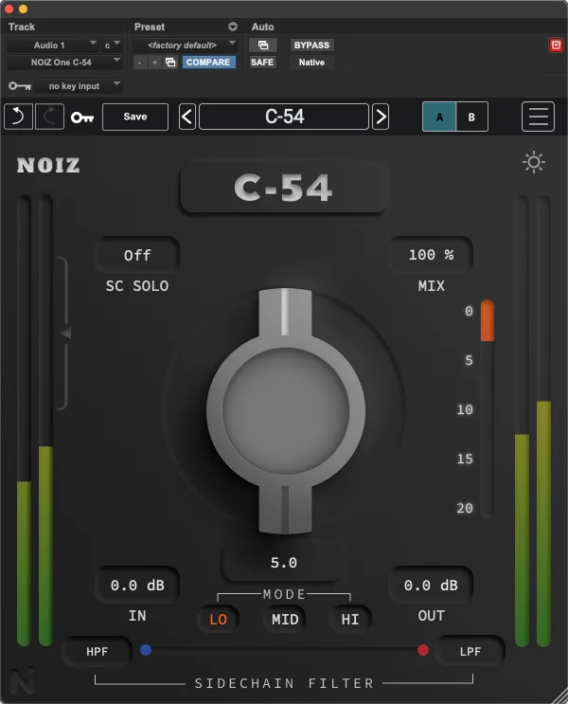Switch to the B state
Image resolution: width=568 pixels, height=704 pixels.
(x=471, y=117)
